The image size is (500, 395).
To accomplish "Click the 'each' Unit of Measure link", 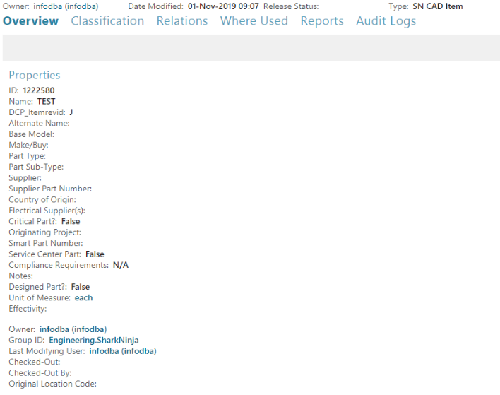I will pos(83,297).
